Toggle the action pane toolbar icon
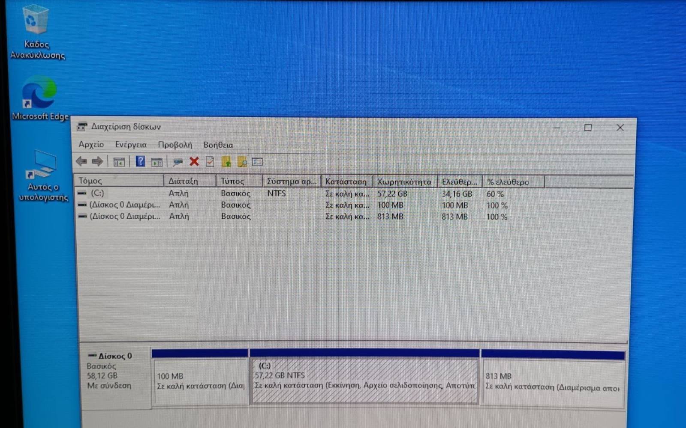Screen dimensions: 686x428 [x=157, y=162]
